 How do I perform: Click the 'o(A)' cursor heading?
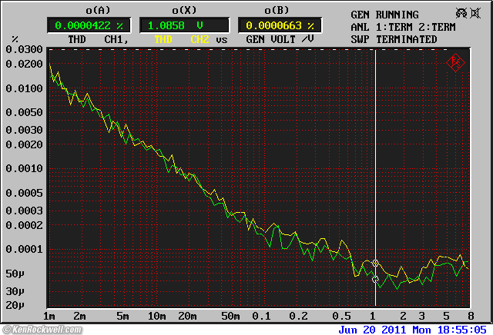[x=98, y=10]
